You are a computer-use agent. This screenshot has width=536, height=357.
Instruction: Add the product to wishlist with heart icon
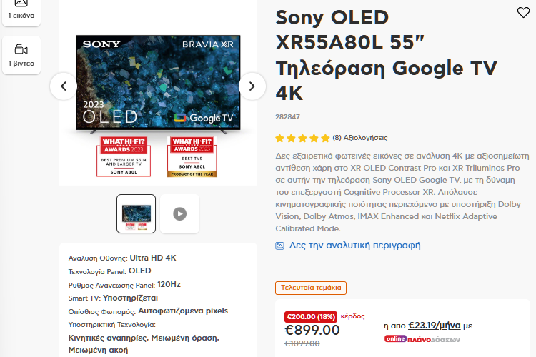[523, 12]
